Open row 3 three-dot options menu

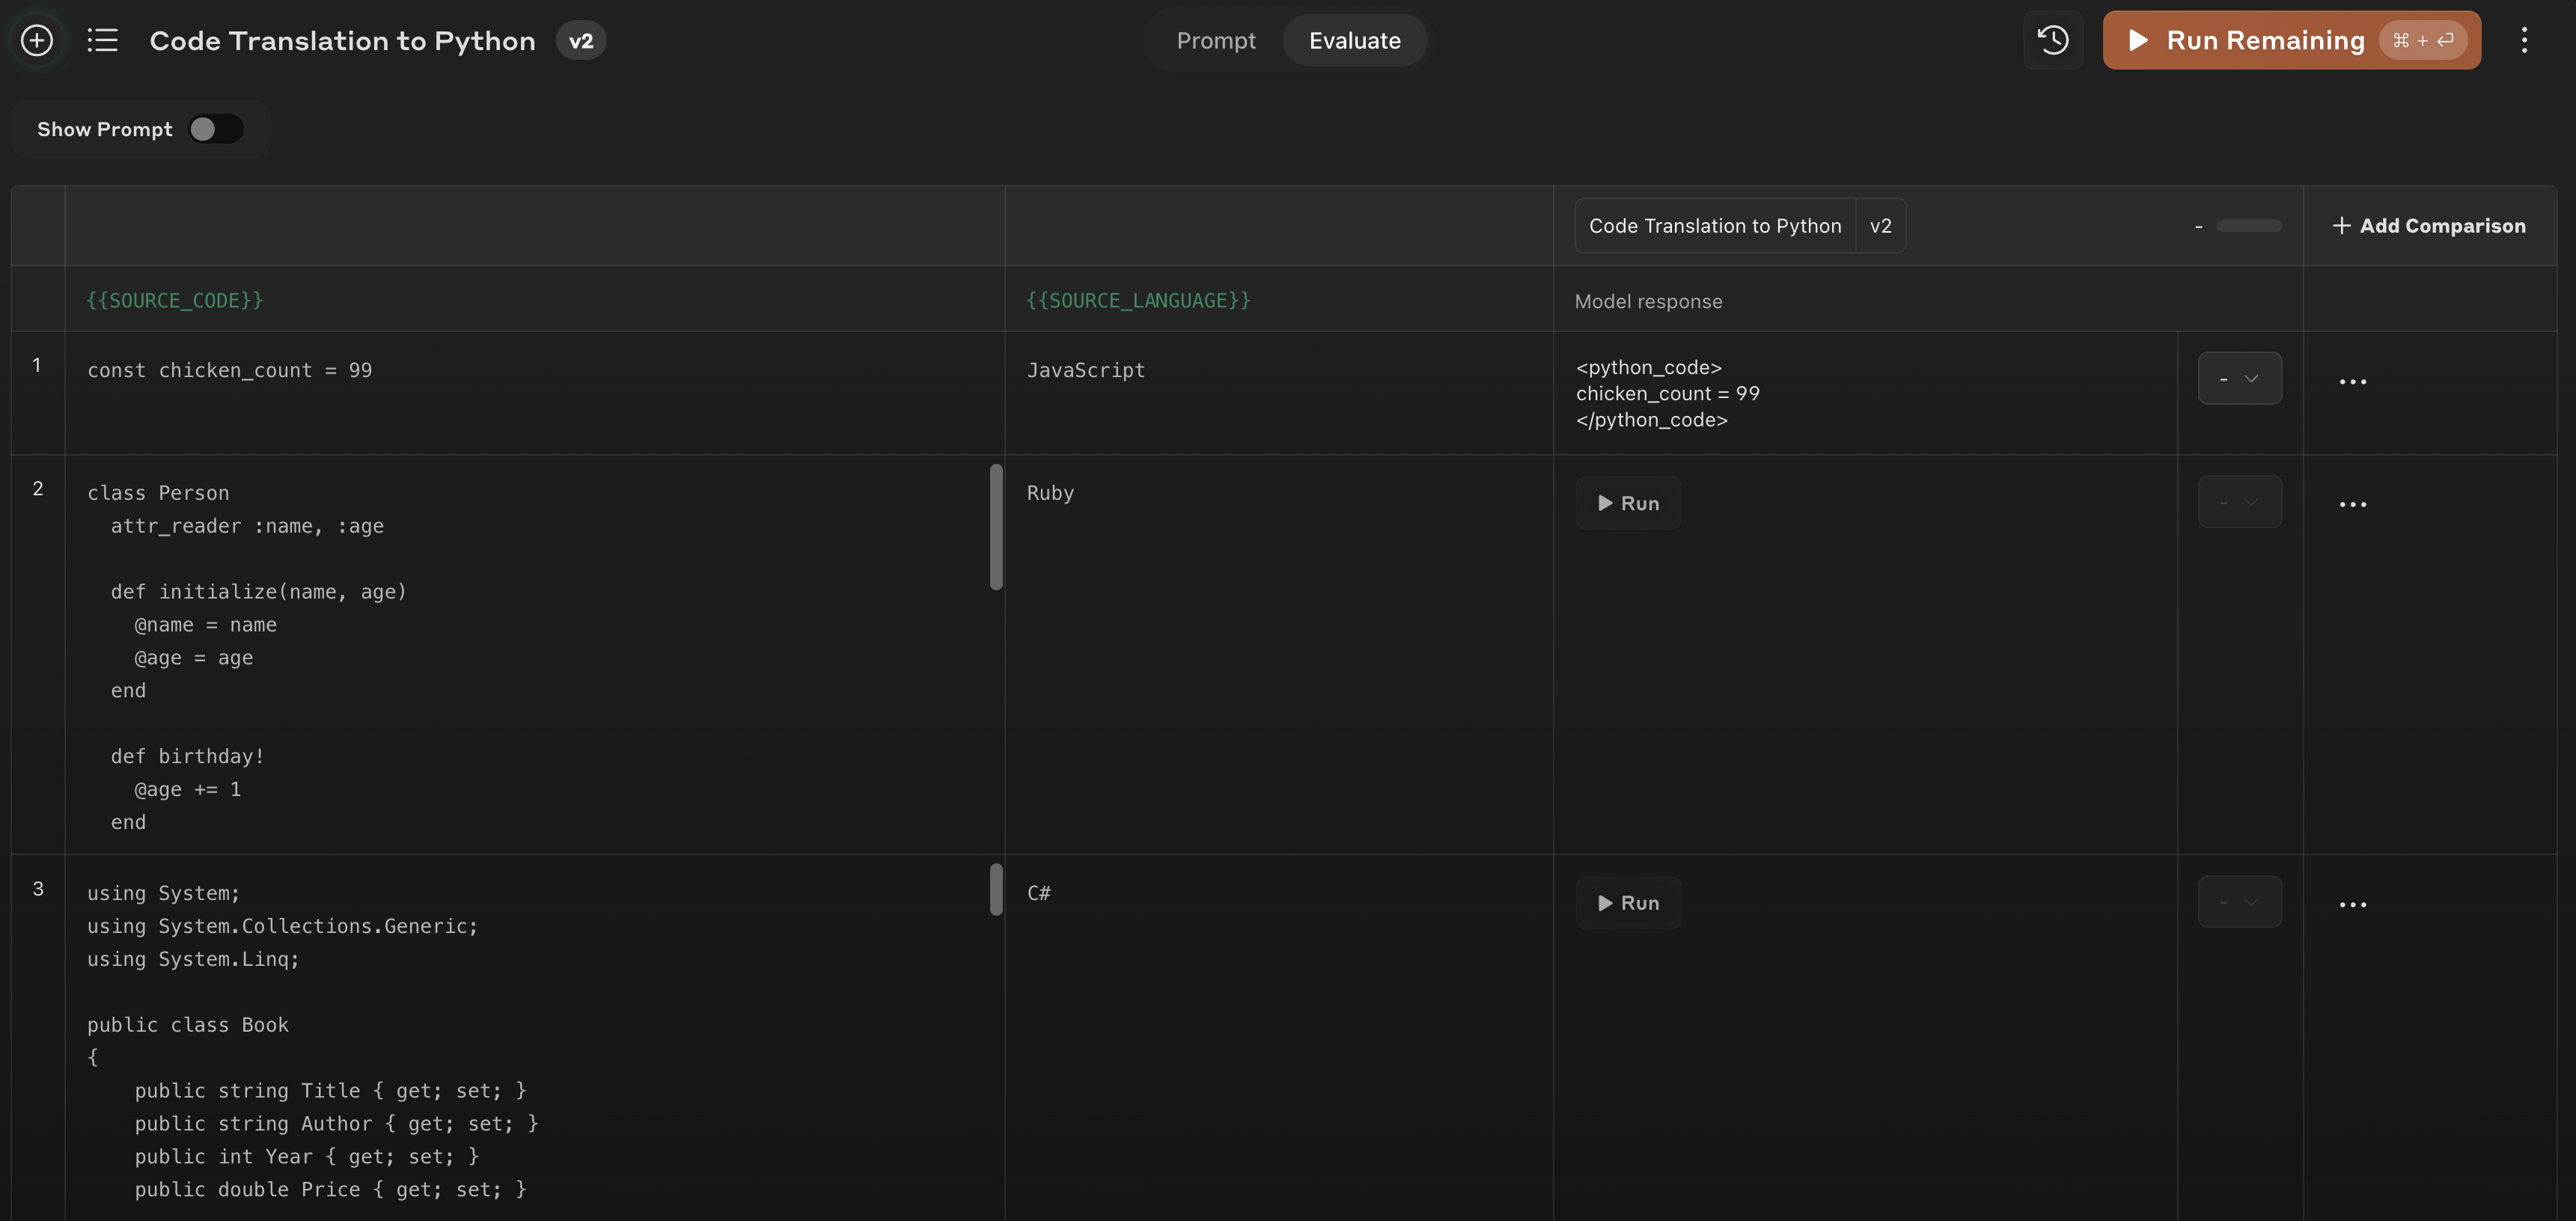coord(2352,904)
